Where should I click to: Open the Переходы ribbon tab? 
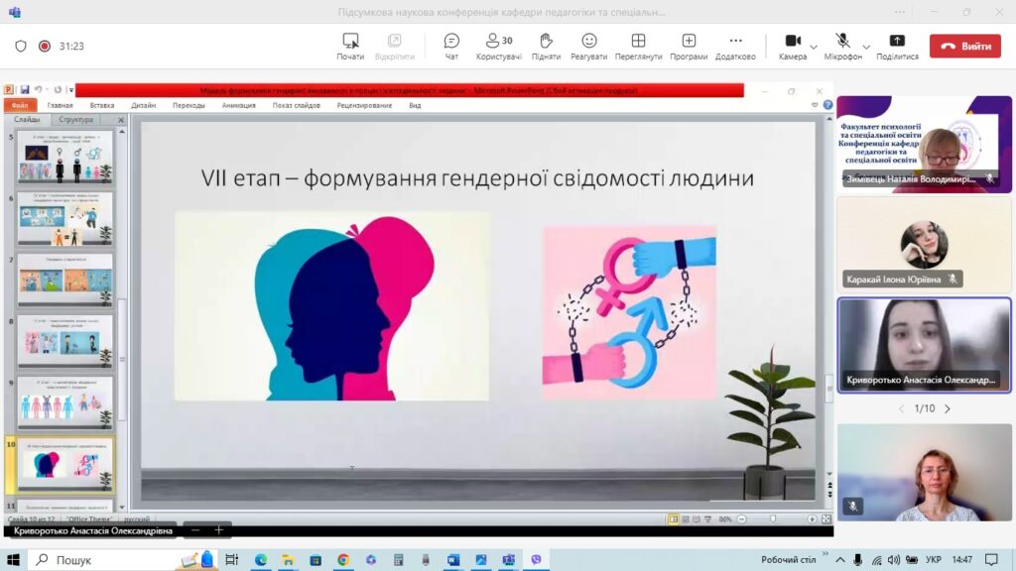189,105
